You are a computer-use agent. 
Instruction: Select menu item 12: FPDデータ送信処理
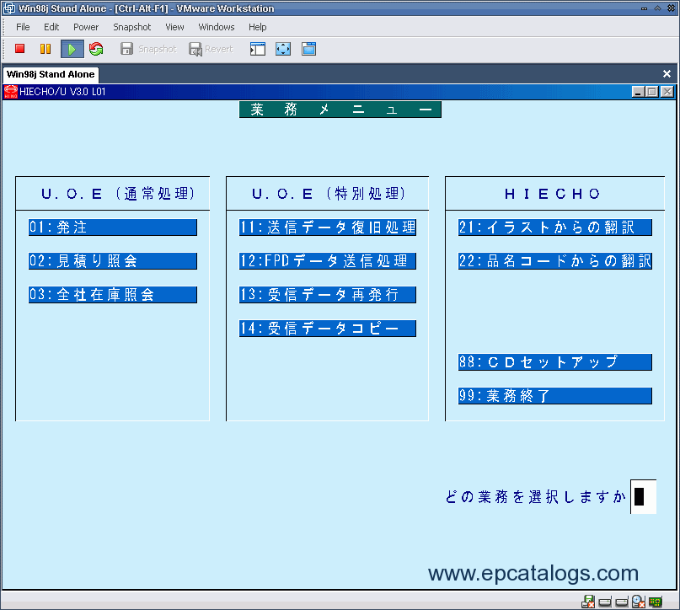click(x=328, y=261)
